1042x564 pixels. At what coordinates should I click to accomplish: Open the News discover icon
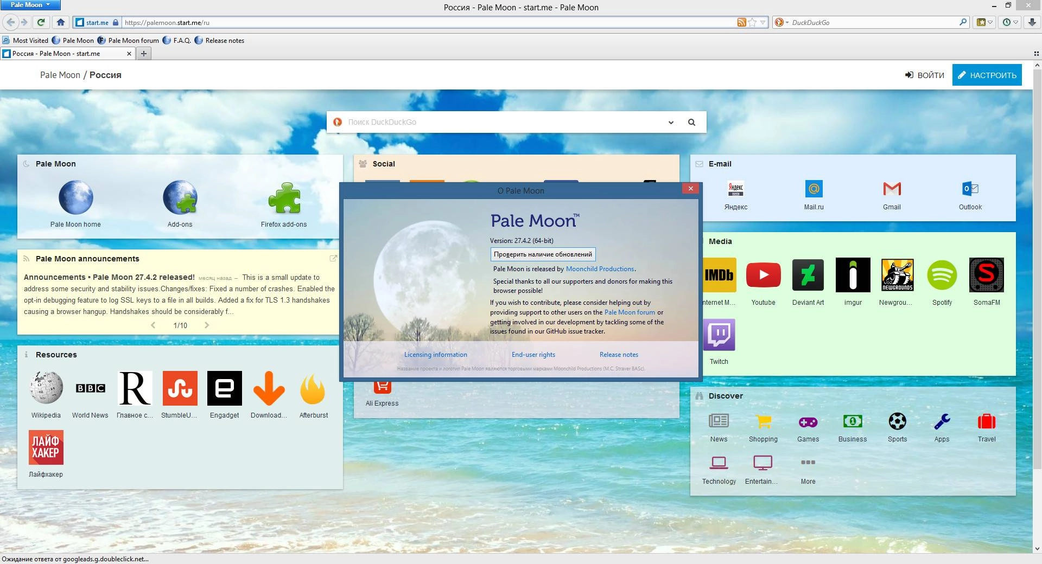pos(719,421)
